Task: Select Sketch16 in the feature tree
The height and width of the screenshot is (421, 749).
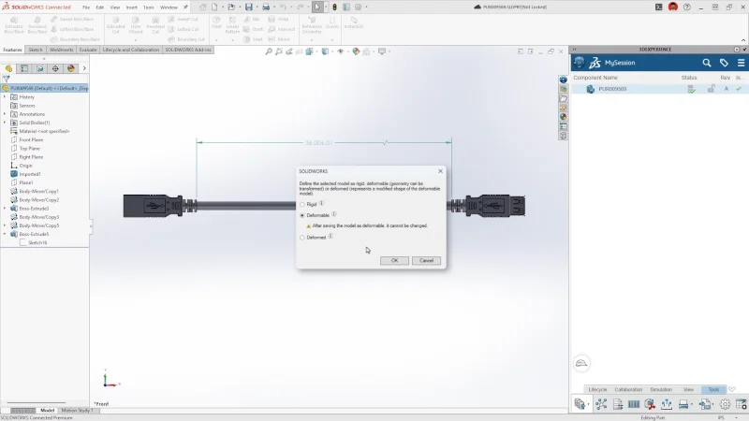Action: pos(37,242)
